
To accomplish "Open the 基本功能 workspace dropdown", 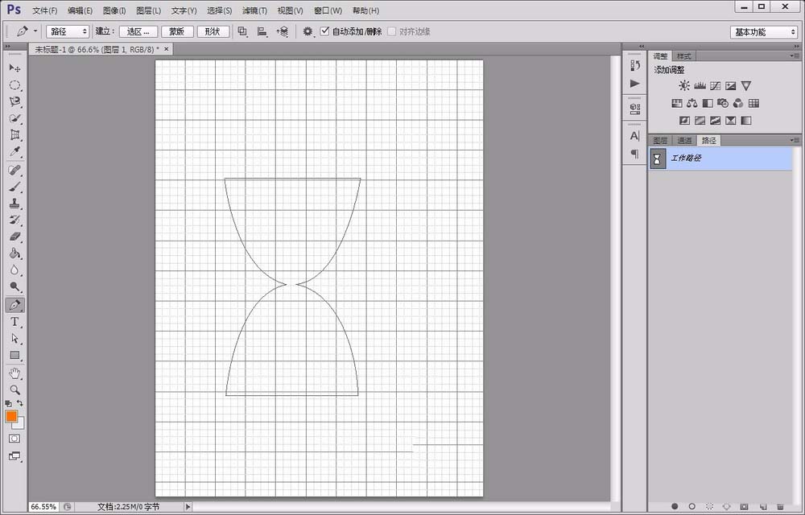I will click(764, 32).
